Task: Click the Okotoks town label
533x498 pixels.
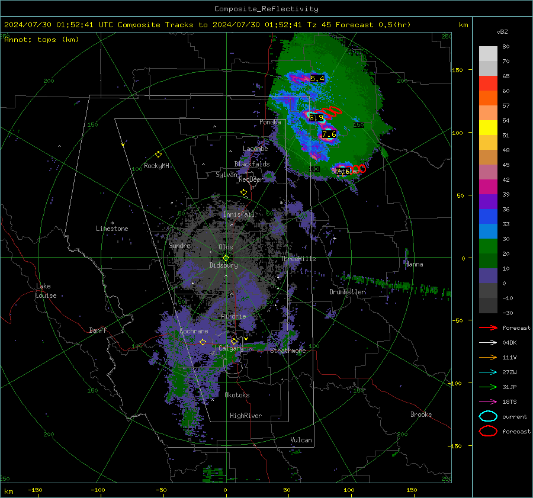Action: 237,396
